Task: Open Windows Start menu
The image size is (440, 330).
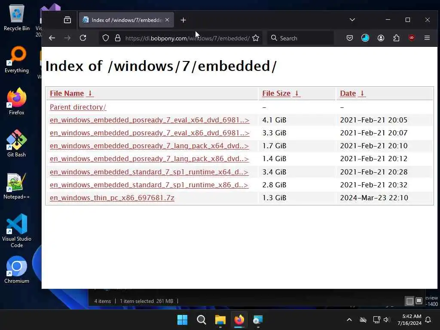Action: pyautogui.click(x=182, y=320)
